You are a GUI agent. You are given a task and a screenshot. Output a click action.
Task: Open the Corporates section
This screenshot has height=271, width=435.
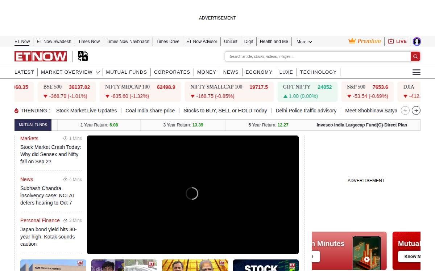[x=172, y=72]
